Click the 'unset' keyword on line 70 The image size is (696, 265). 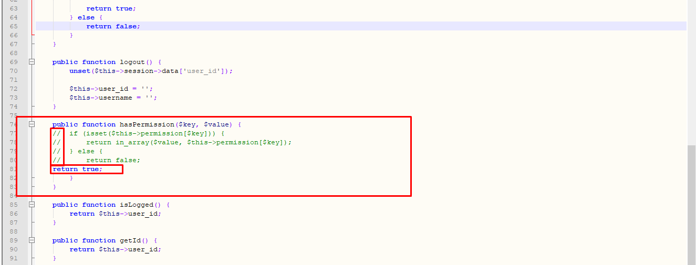(80, 71)
